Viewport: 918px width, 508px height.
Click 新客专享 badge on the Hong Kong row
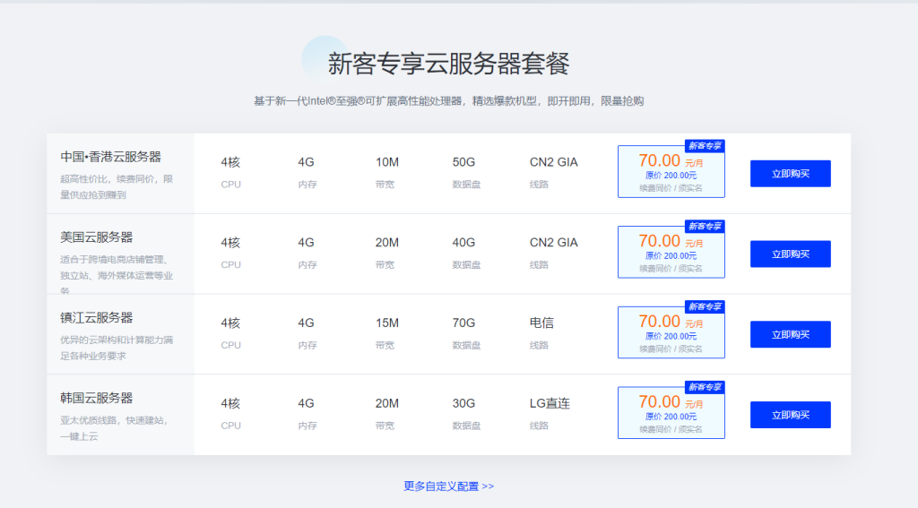click(704, 146)
